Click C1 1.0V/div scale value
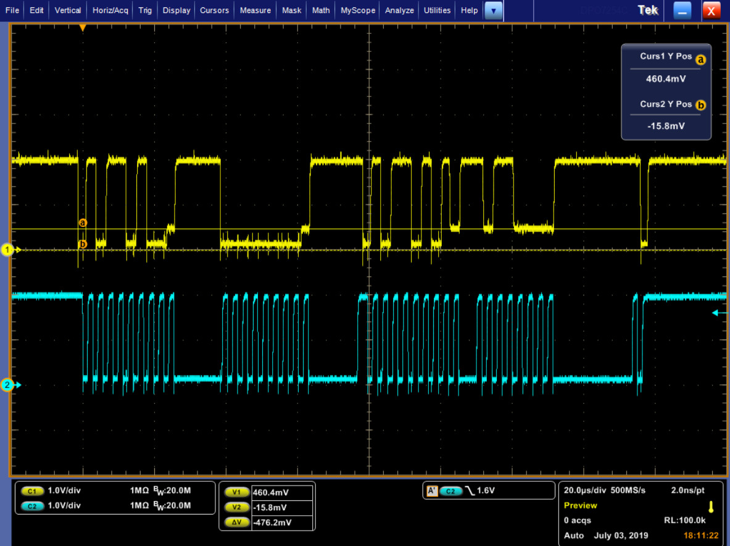730x546 pixels. (x=64, y=490)
